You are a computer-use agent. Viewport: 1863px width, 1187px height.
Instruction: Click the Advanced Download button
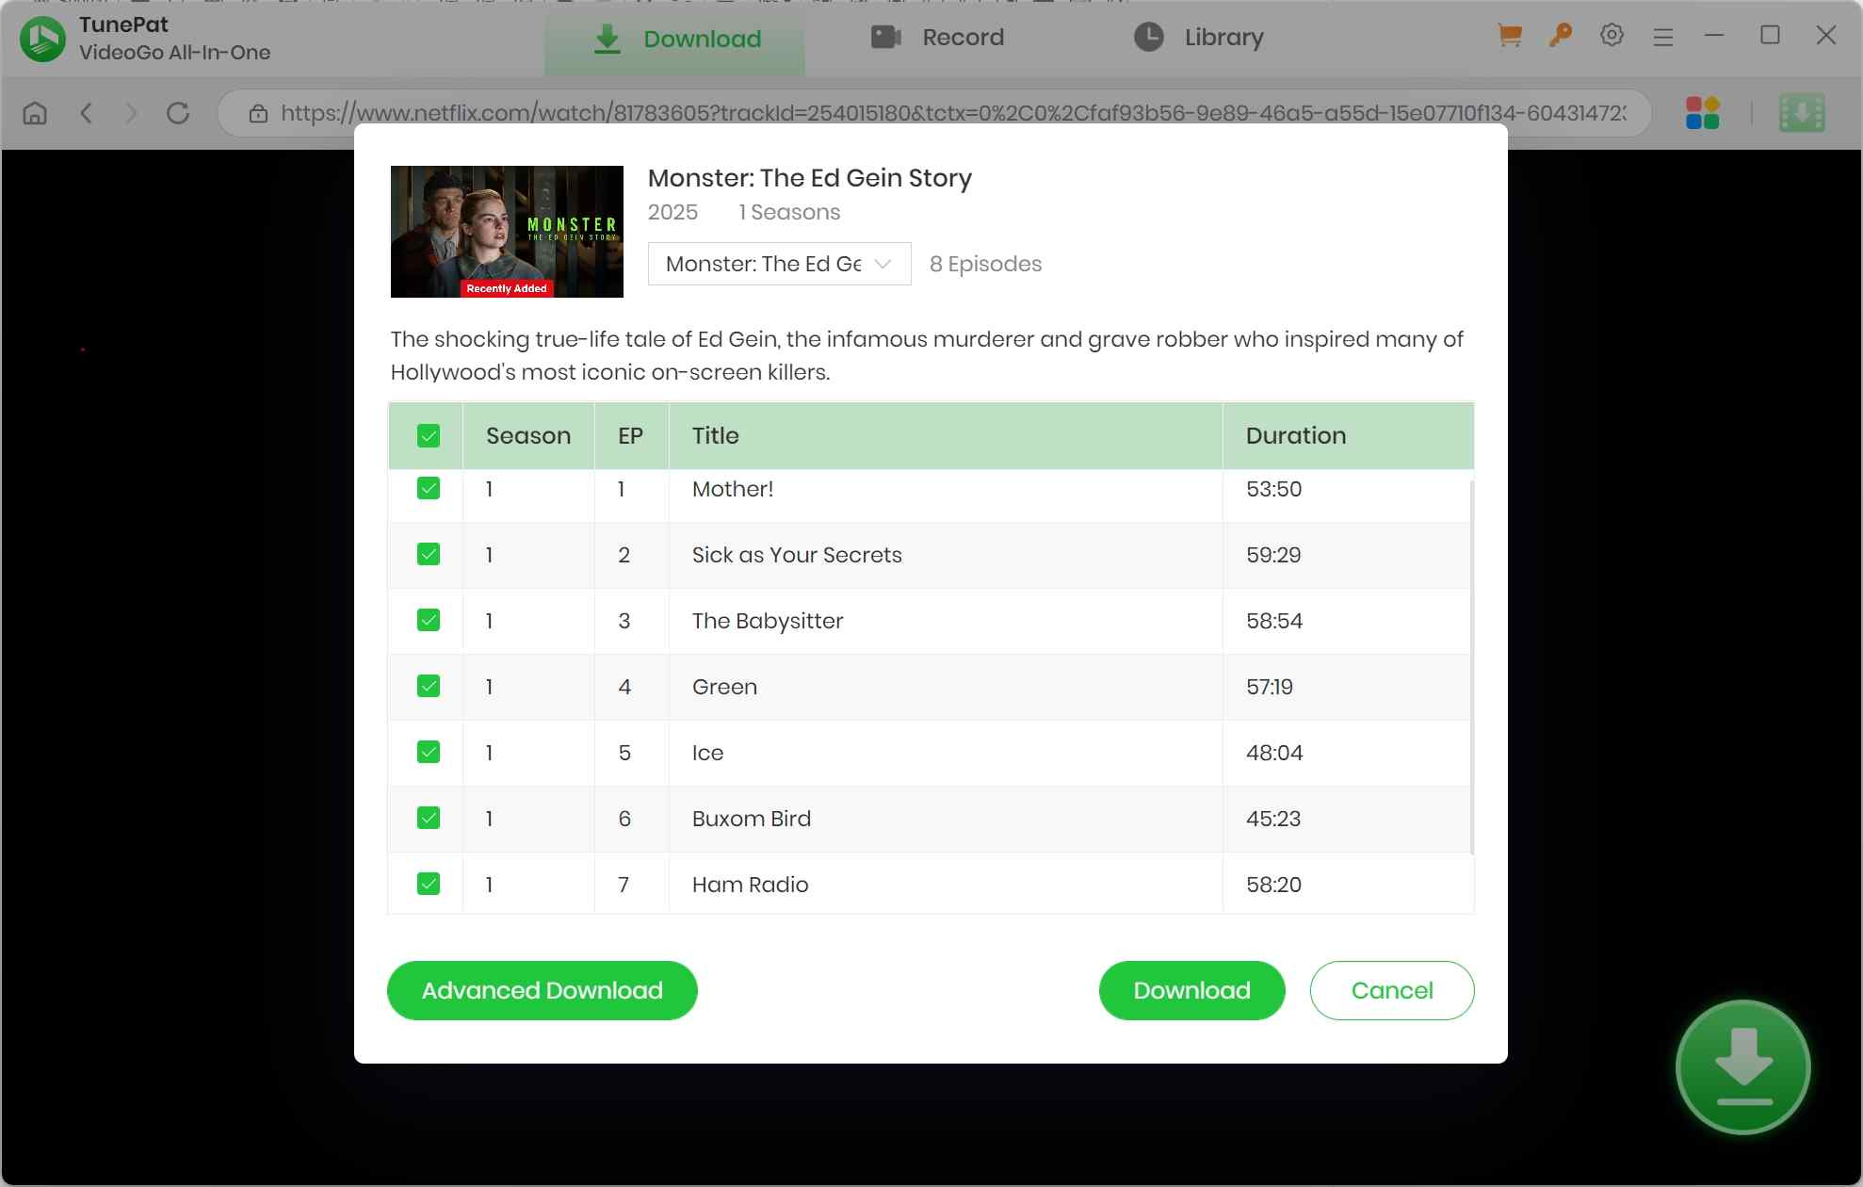pyautogui.click(x=542, y=990)
